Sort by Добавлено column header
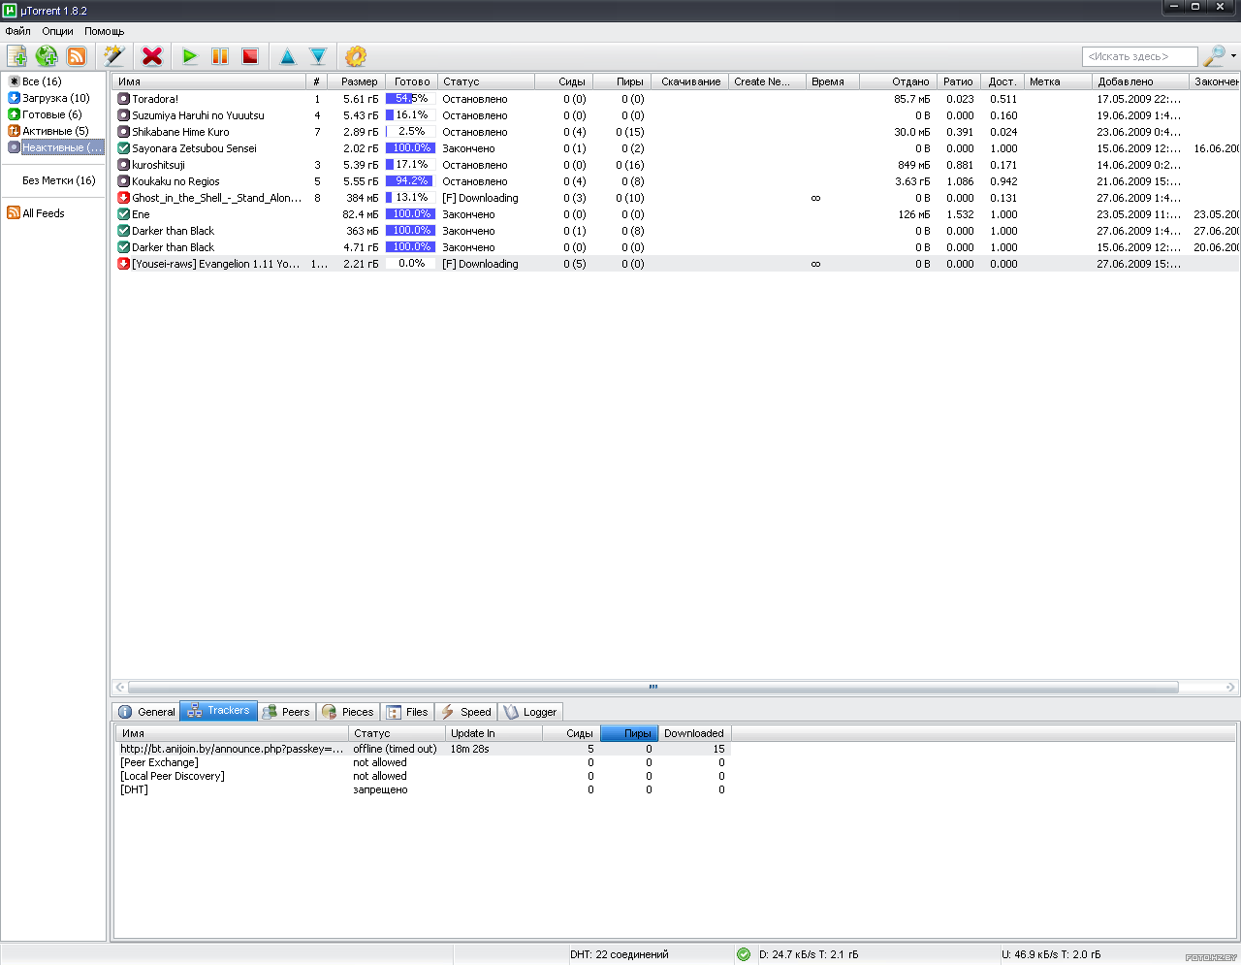Screen dimensions: 1241x965 tap(1140, 81)
